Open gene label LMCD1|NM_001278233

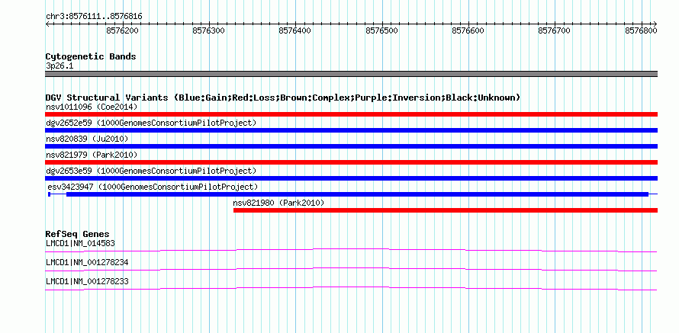[x=87, y=281]
